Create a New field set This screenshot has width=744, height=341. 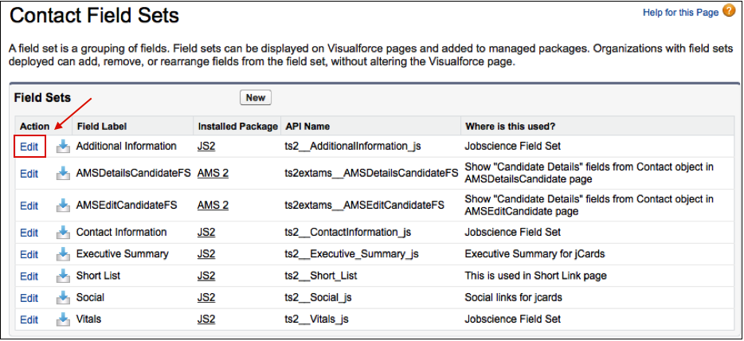click(256, 98)
